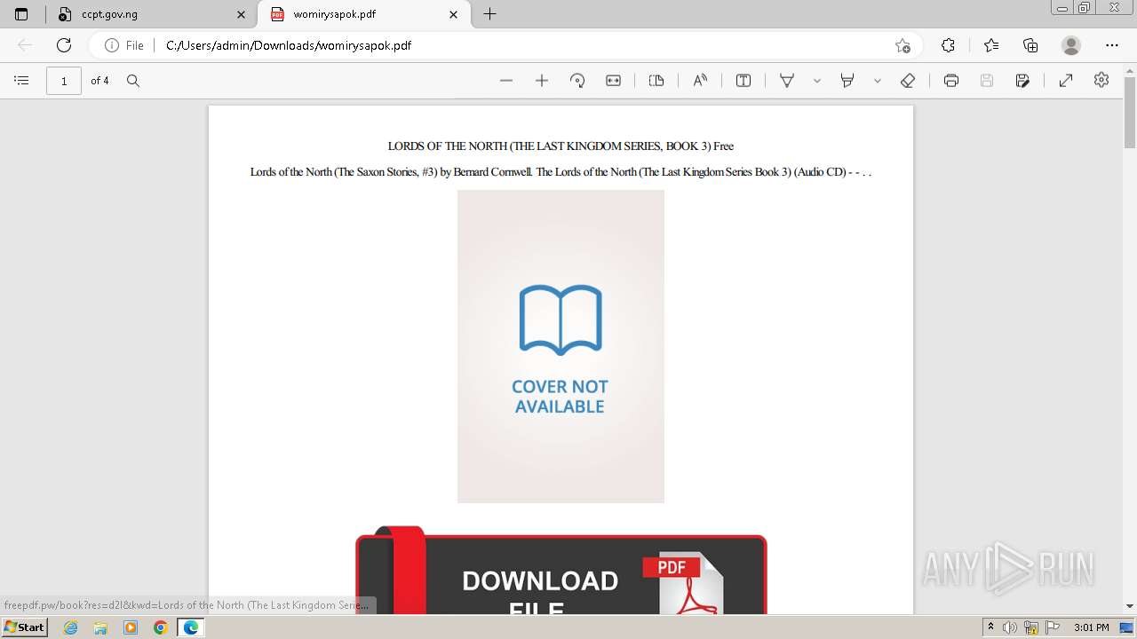Click the volume speaker tray icon
Image resolution: width=1137 pixels, height=639 pixels.
click(1010, 627)
